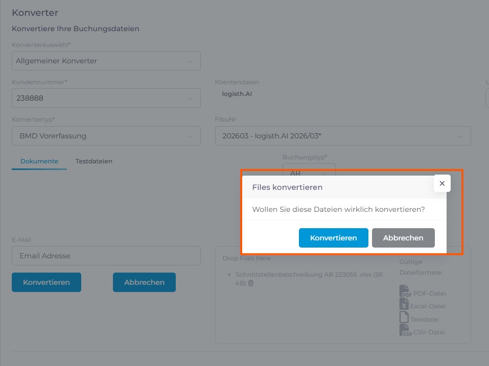The image size is (489, 366).
Task: Click the CSV-Datei file format icon
Action: coord(405,331)
